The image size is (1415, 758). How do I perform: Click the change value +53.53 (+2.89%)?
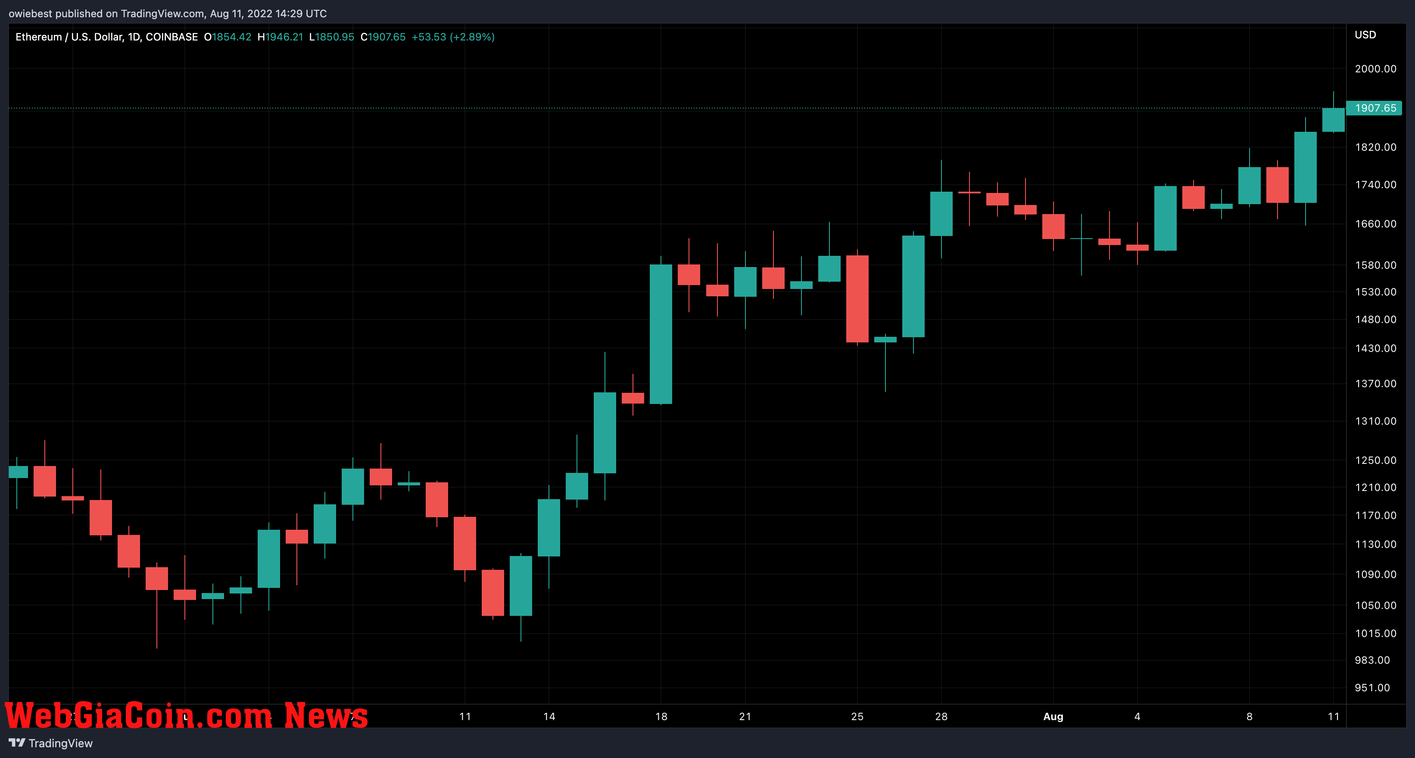(x=453, y=37)
